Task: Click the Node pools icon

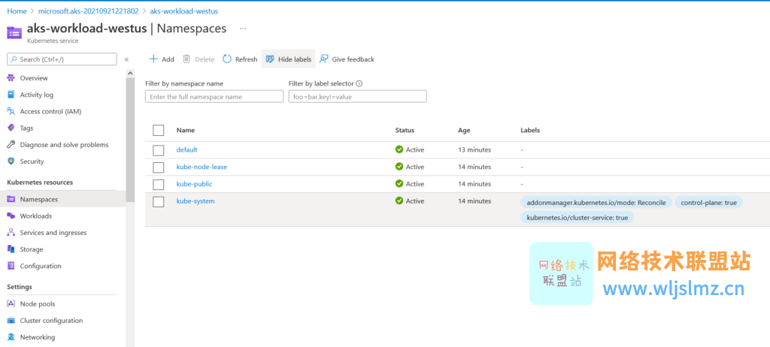Action: point(11,303)
